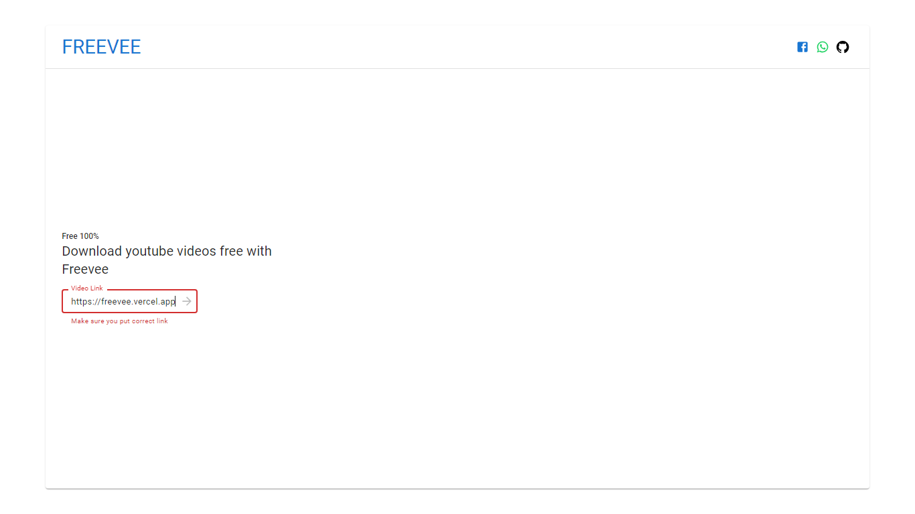Click 'Make sure' at the error text start

tap(87, 321)
